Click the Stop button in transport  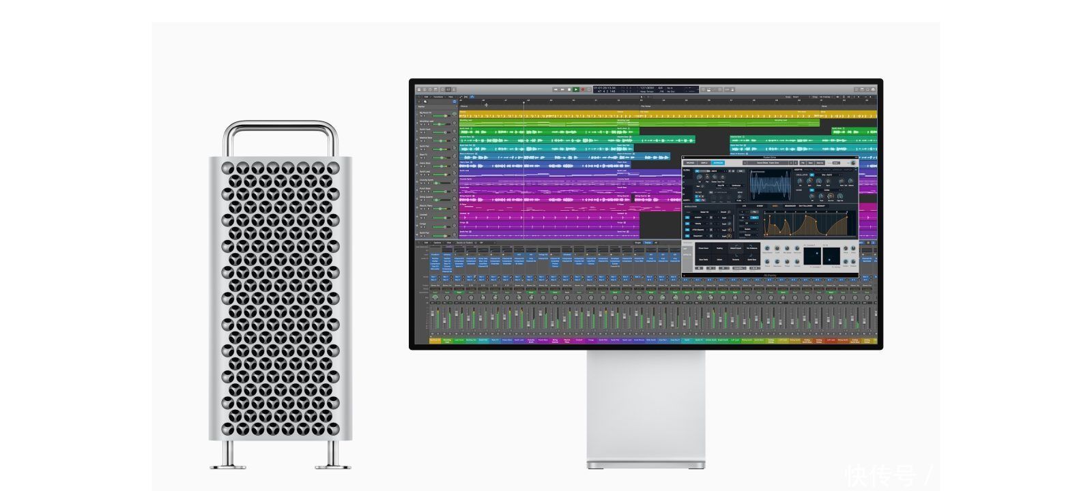[x=569, y=89]
